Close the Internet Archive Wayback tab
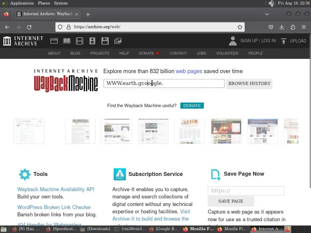The width and height of the screenshot is (311, 233). click(76, 14)
